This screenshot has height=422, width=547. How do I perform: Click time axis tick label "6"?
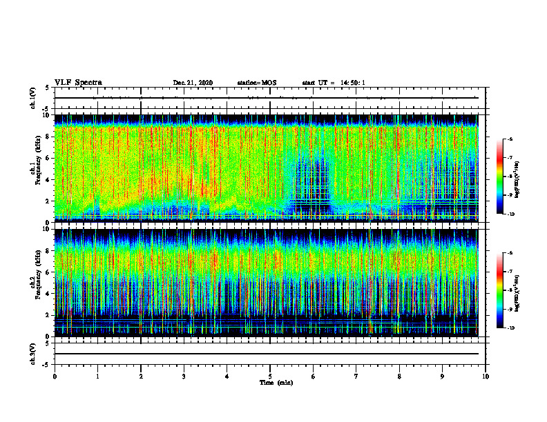pyautogui.click(x=314, y=376)
